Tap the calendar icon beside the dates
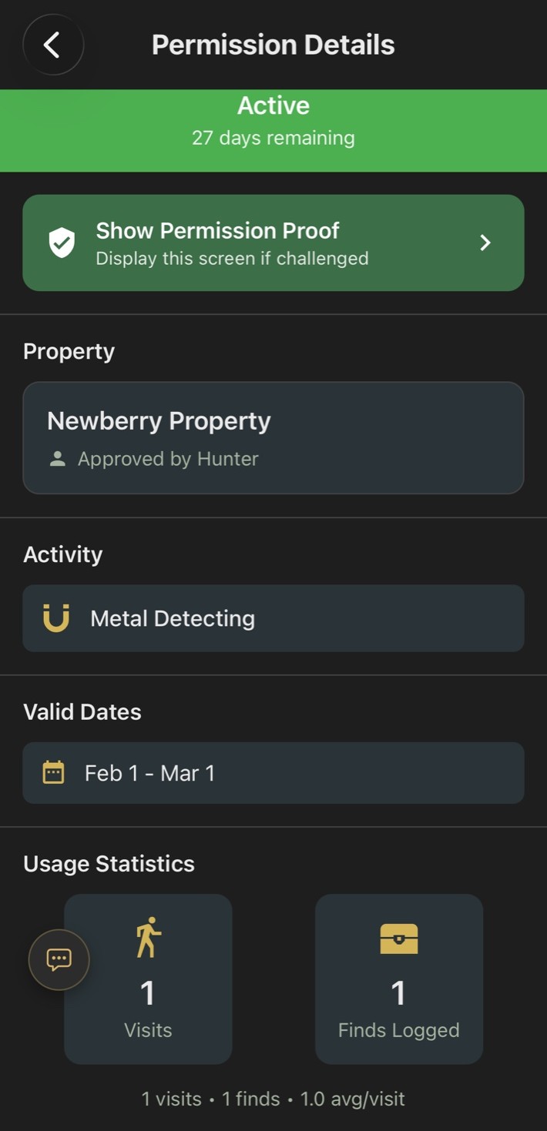 53,773
